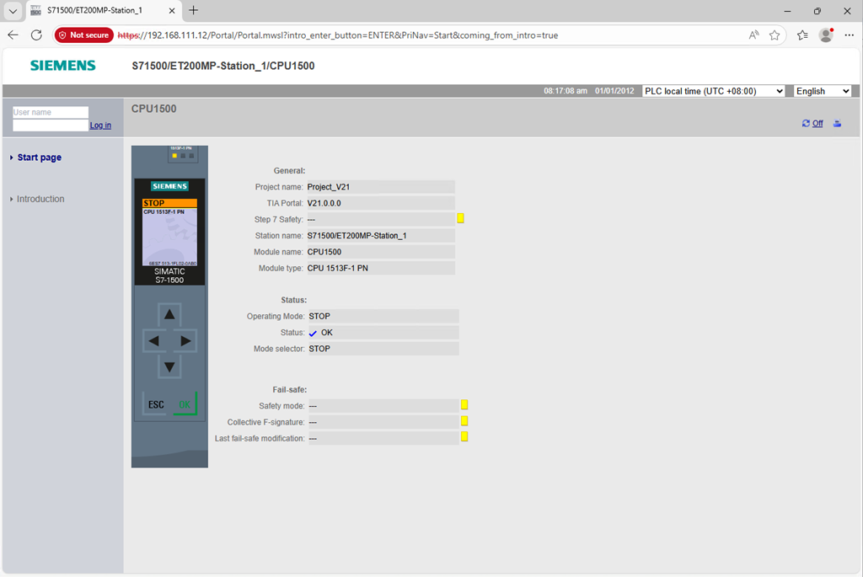Open Introduction in left navigation

pos(40,199)
